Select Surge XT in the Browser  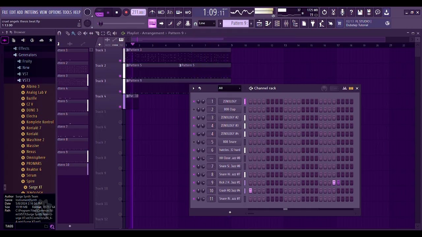click(x=35, y=187)
